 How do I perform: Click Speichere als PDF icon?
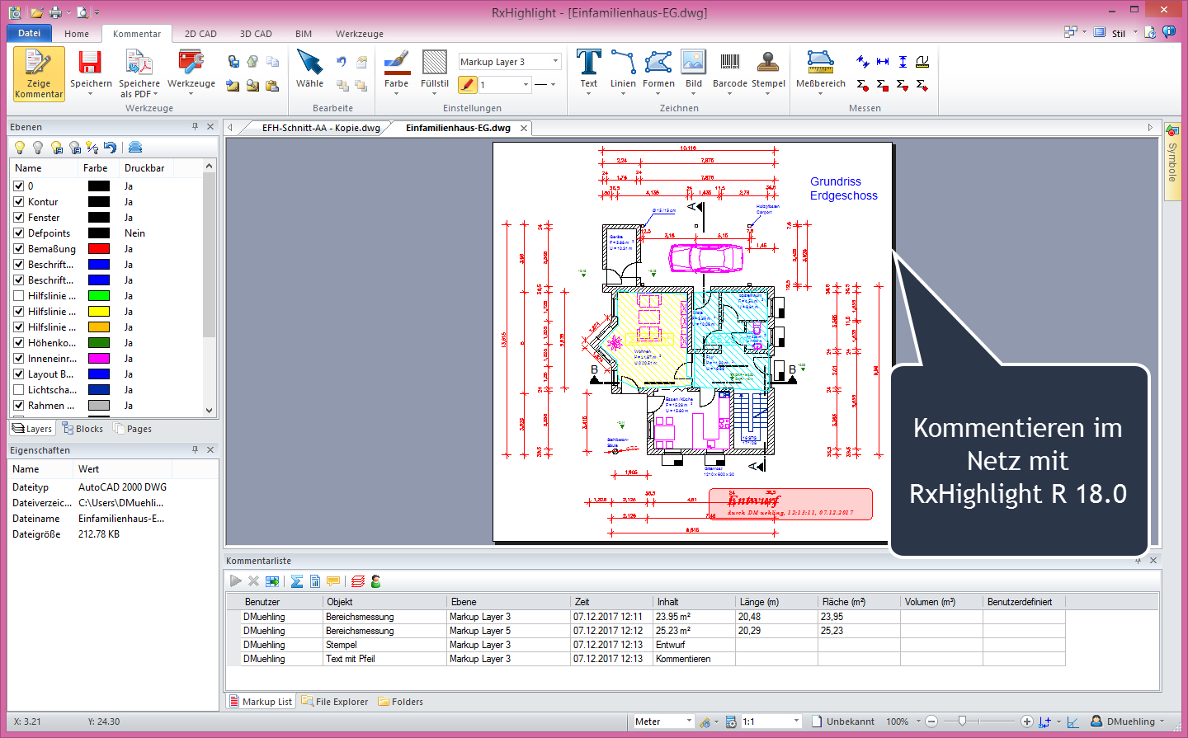pyautogui.click(x=139, y=64)
